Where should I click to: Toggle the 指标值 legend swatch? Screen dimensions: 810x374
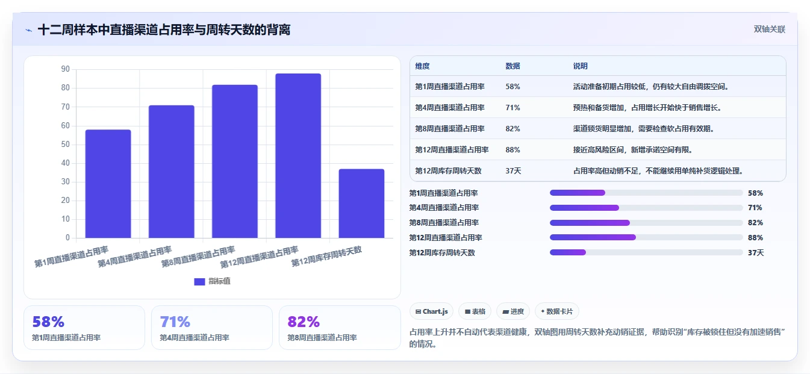(x=200, y=281)
